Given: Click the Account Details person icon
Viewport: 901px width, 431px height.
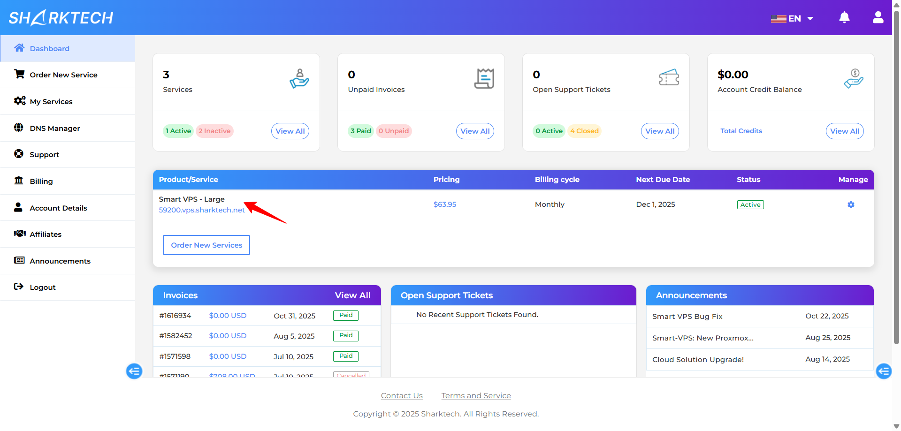Looking at the screenshot, I should click(x=18, y=207).
